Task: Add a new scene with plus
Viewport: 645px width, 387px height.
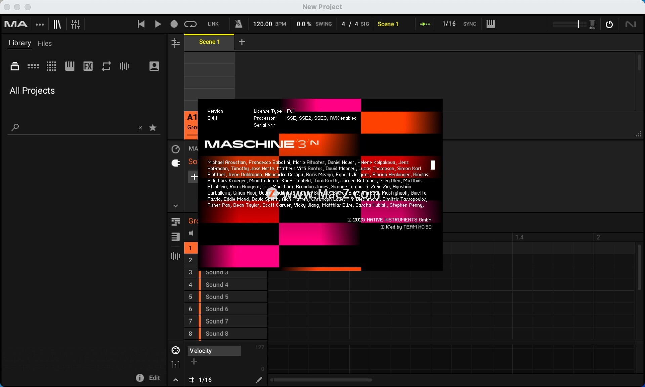Action: (242, 42)
